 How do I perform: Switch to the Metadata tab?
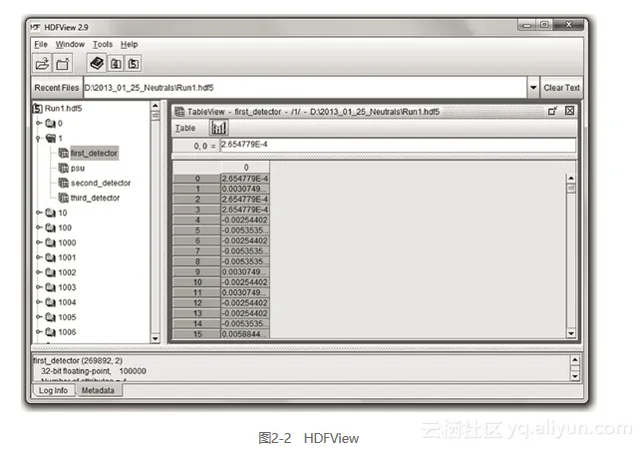pos(98,390)
